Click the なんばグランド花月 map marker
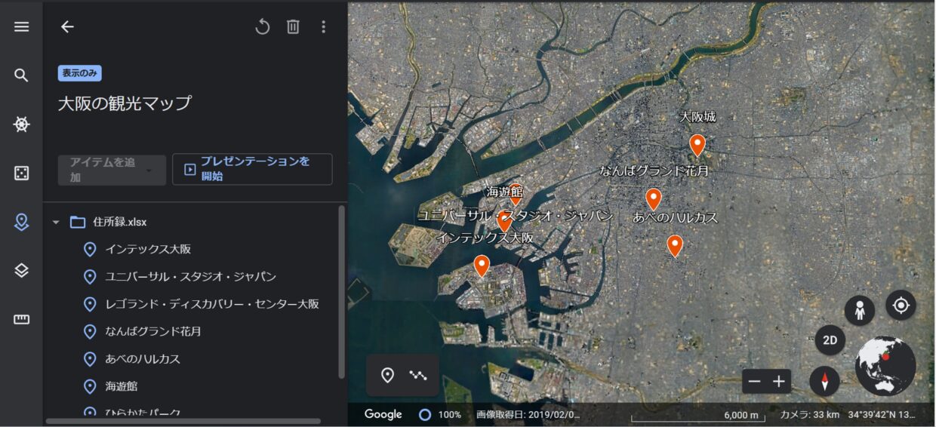 point(654,199)
